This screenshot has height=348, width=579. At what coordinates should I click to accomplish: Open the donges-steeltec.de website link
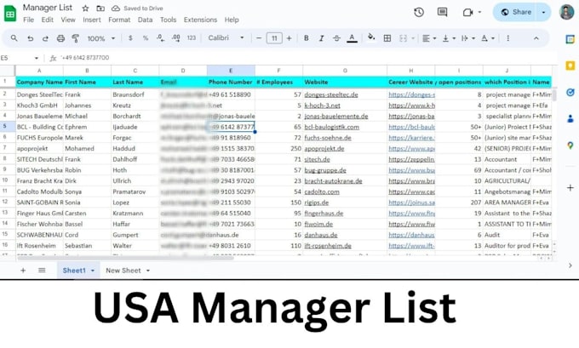pos(331,94)
